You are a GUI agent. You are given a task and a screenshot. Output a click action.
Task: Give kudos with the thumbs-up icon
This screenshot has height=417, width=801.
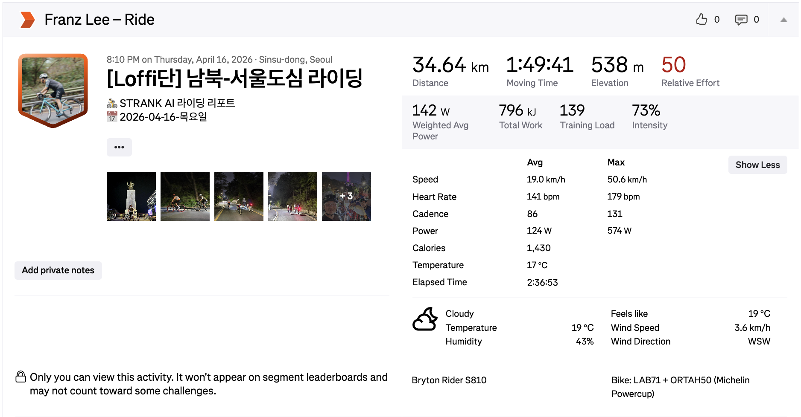tap(702, 19)
